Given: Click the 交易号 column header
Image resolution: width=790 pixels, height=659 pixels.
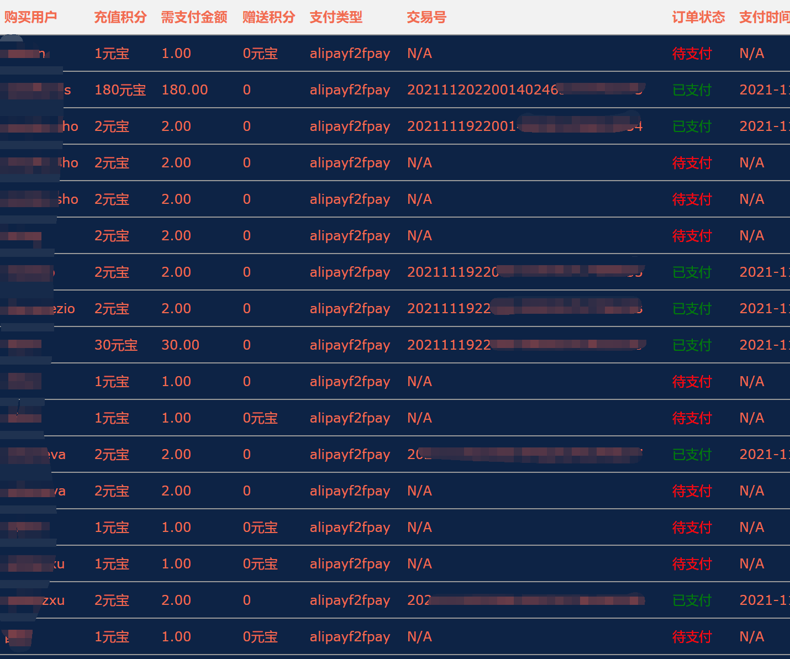Looking at the screenshot, I should tap(426, 17).
